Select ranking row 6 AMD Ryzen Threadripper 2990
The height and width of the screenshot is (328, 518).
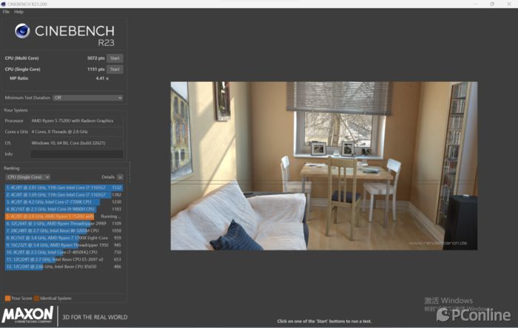coord(64,224)
